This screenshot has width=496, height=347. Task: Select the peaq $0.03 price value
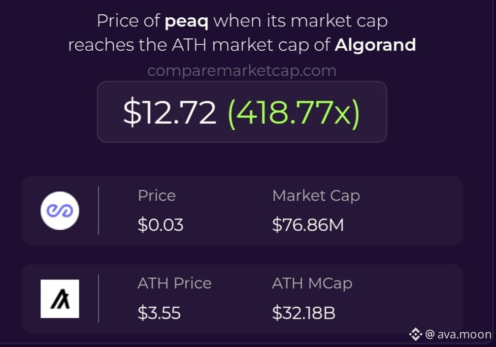coord(161,225)
